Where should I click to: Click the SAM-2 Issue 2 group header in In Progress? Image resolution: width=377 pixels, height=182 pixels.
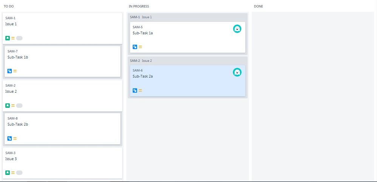pyautogui.click(x=188, y=61)
